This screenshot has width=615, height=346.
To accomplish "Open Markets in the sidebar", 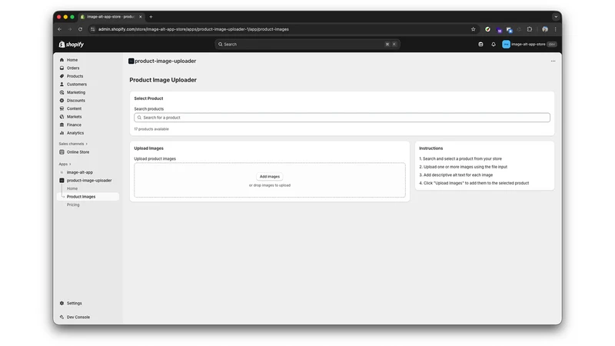I will coord(74,117).
